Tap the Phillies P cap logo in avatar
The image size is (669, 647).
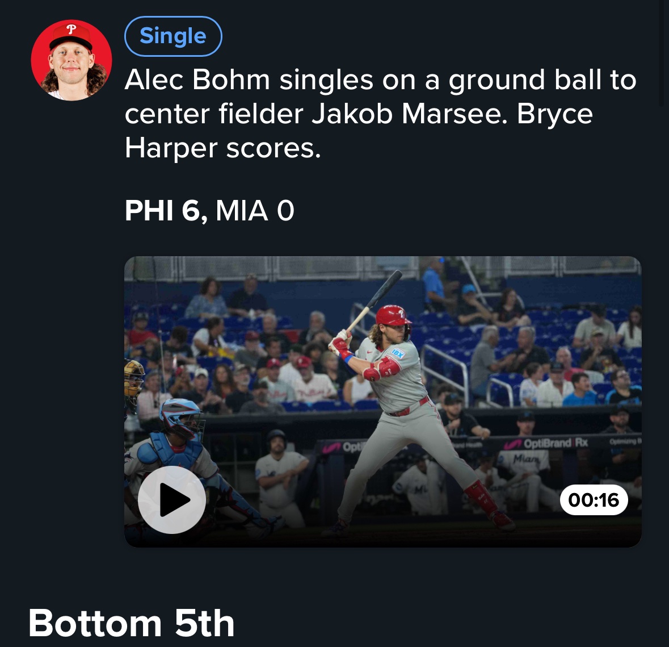click(x=71, y=30)
